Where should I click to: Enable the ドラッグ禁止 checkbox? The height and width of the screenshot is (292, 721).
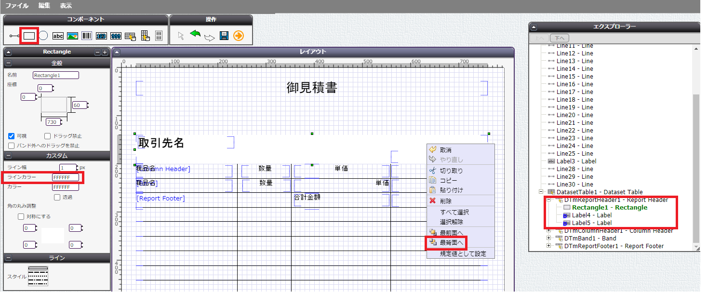coord(48,136)
